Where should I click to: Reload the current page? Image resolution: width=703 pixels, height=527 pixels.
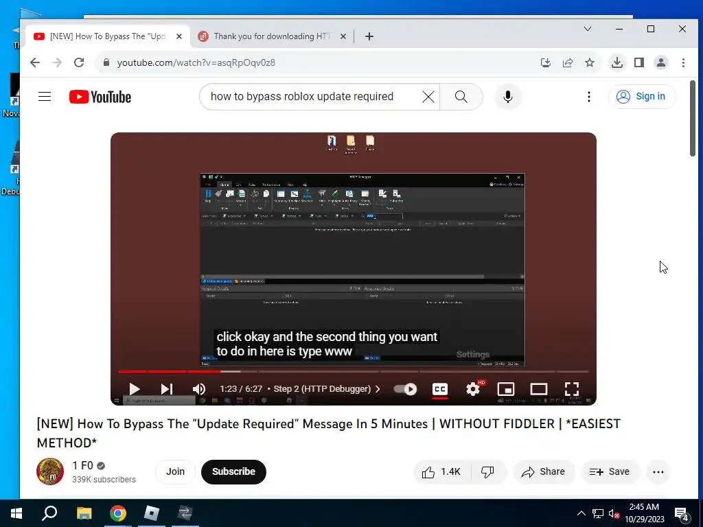[79, 62]
